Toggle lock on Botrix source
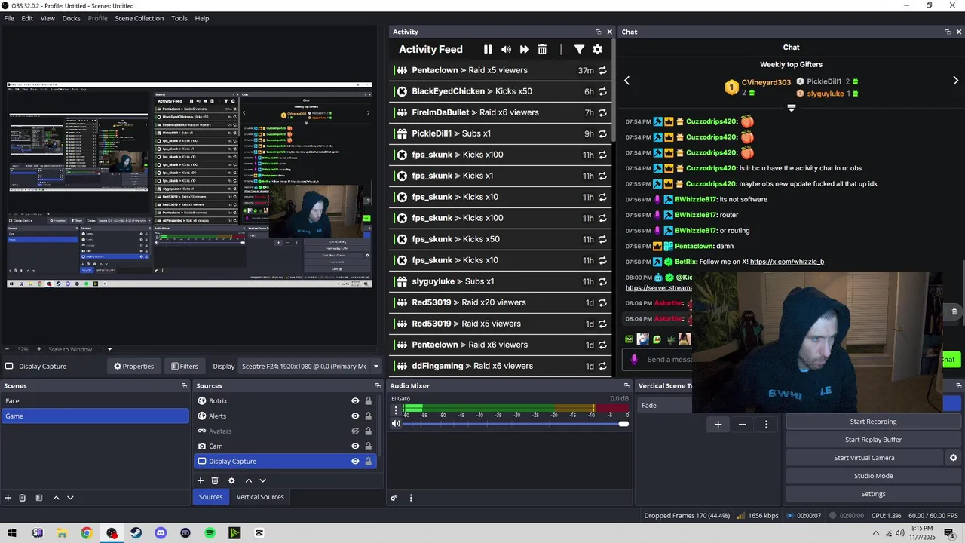 coord(369,401)
